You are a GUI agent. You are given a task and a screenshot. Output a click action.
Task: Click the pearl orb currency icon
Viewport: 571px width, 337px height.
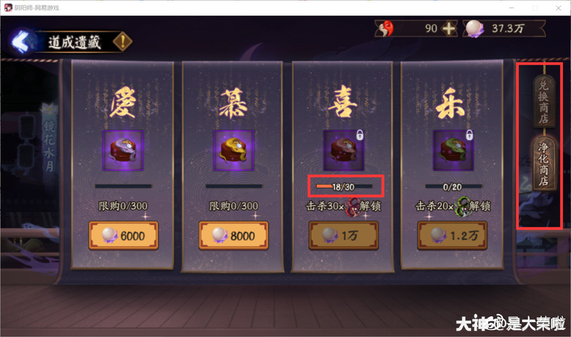click(475, 29)
